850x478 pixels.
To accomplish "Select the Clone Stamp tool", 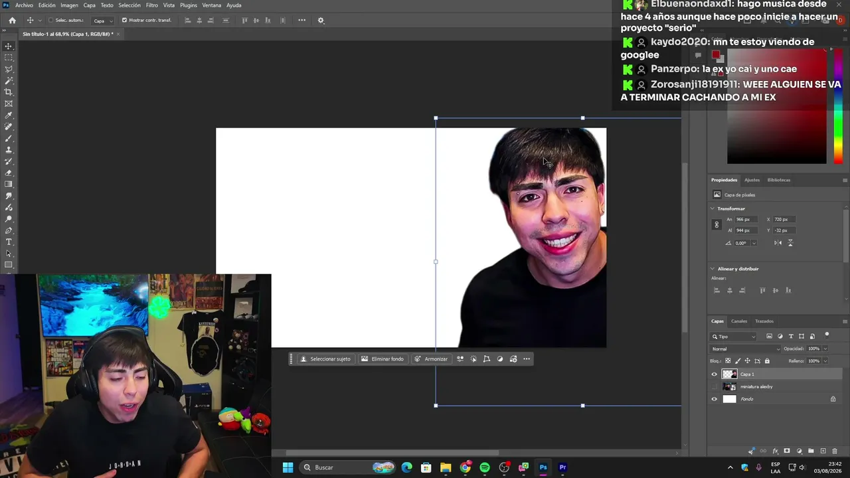I will click(9, 150).
